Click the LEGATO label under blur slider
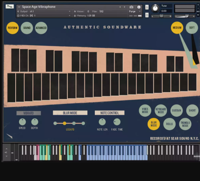 [x=70, y=129]
